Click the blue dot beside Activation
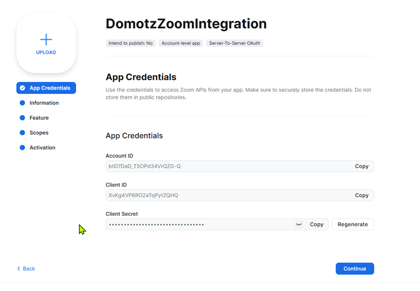This screenshot has height=291, width=420. (x=22, y=147)
